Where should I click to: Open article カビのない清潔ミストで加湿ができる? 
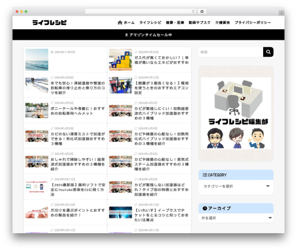coord(78,139)
